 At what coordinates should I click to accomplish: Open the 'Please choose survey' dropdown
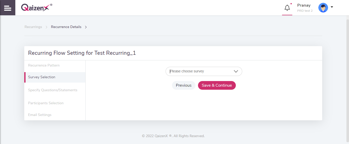click(204, 71)
